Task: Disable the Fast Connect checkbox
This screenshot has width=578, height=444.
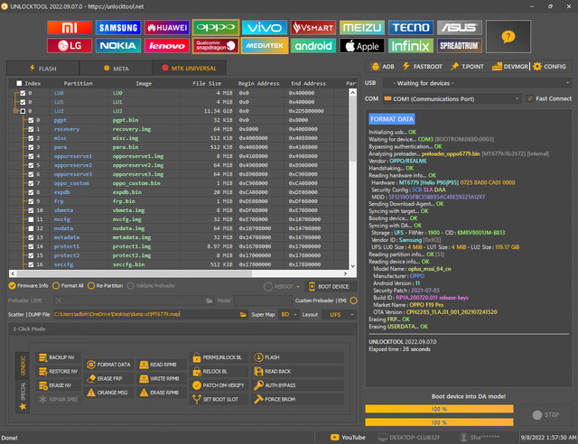Action: (x=531, y=98)
